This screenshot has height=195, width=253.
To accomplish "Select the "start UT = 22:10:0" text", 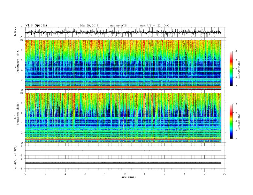I will coord(154,25).
